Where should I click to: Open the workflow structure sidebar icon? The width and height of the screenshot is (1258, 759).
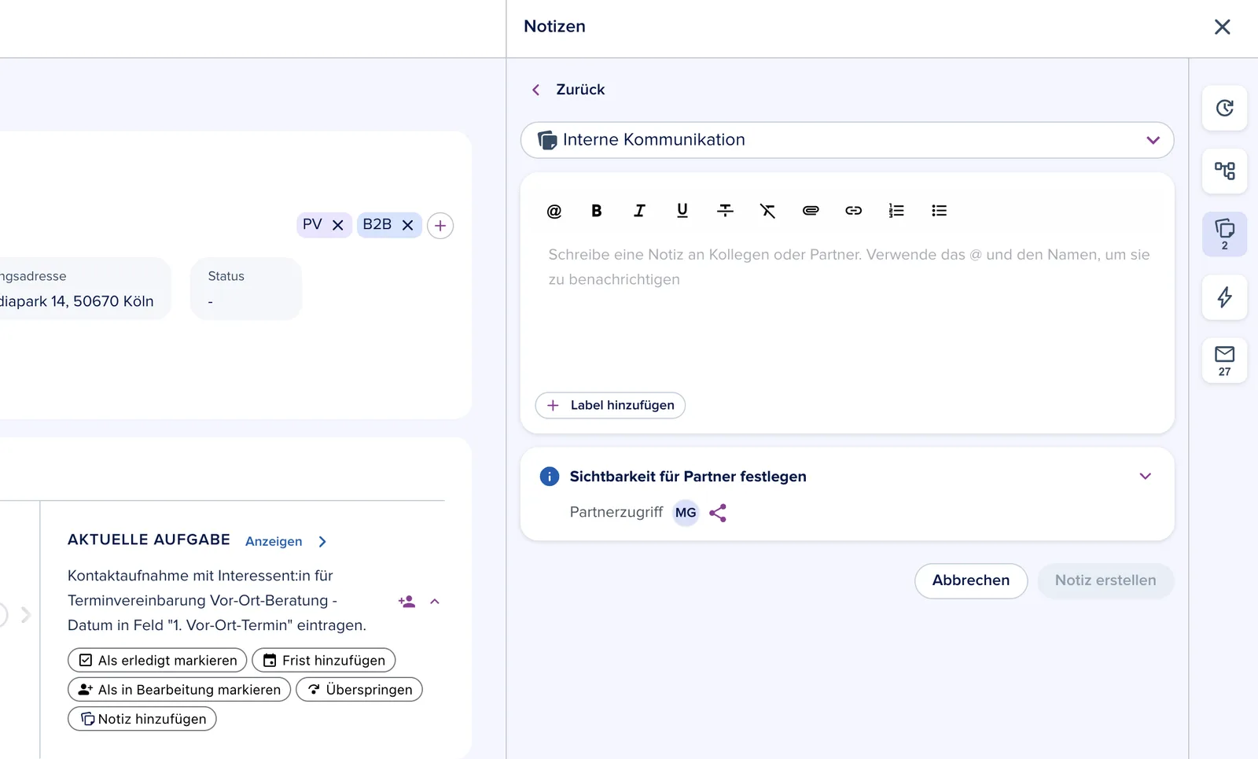1224,171
